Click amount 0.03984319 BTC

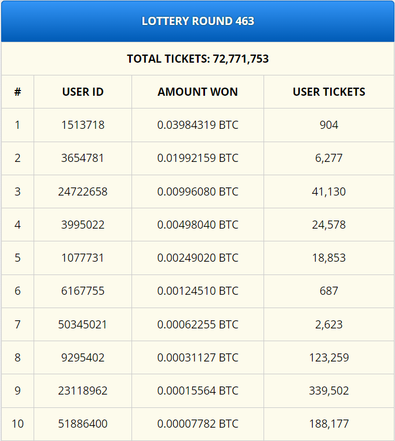(197, 125)
